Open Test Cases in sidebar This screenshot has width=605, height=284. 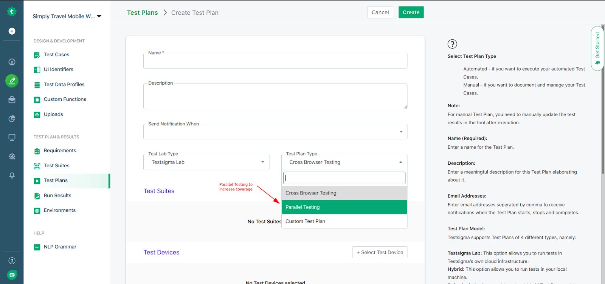[56, 55]
